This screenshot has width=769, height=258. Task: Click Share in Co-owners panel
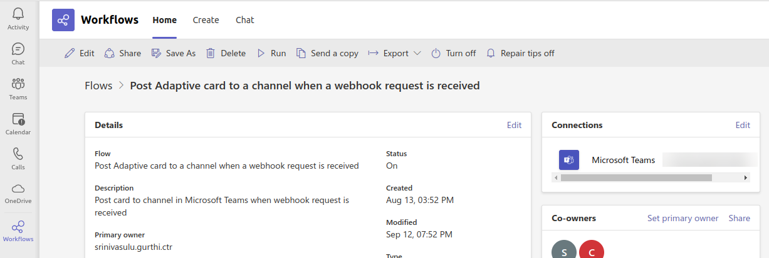click(x=740, y=218)
